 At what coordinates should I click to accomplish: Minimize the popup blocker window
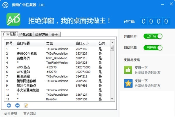(162, 5)
